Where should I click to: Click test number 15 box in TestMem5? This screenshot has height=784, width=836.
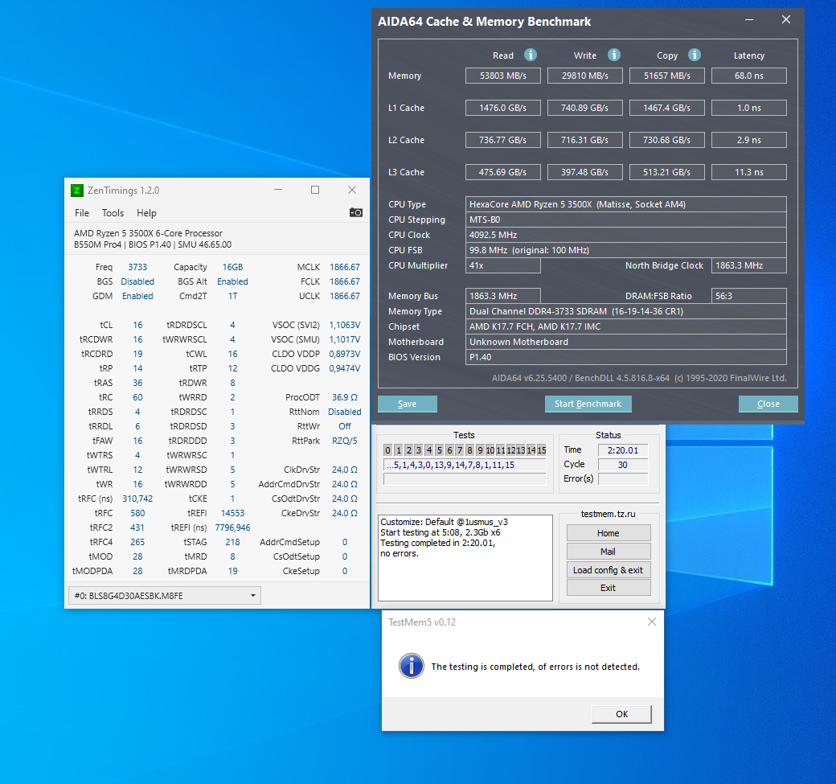coord(541,450)
